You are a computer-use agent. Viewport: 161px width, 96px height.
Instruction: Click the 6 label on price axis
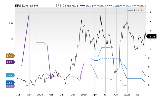coord(149,85)
